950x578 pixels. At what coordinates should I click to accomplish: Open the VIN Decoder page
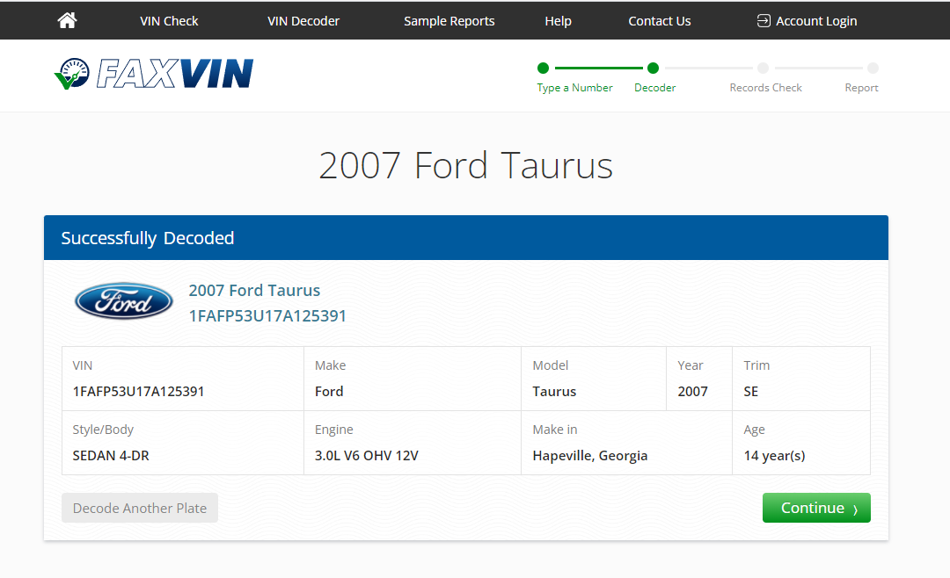coord(303,21)
